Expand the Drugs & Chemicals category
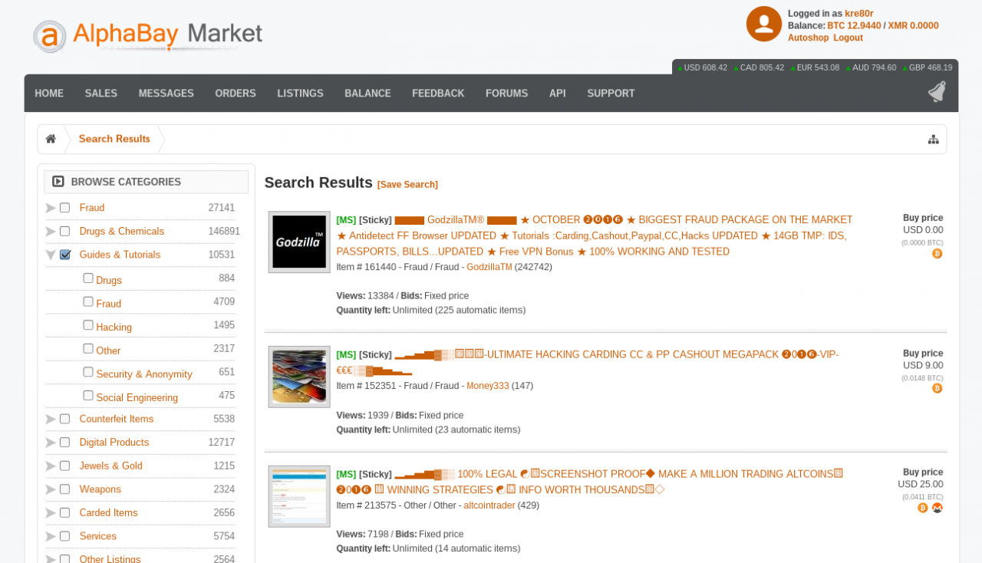Image resolution: width=982 pixels, height=563 pixels. 49,231
